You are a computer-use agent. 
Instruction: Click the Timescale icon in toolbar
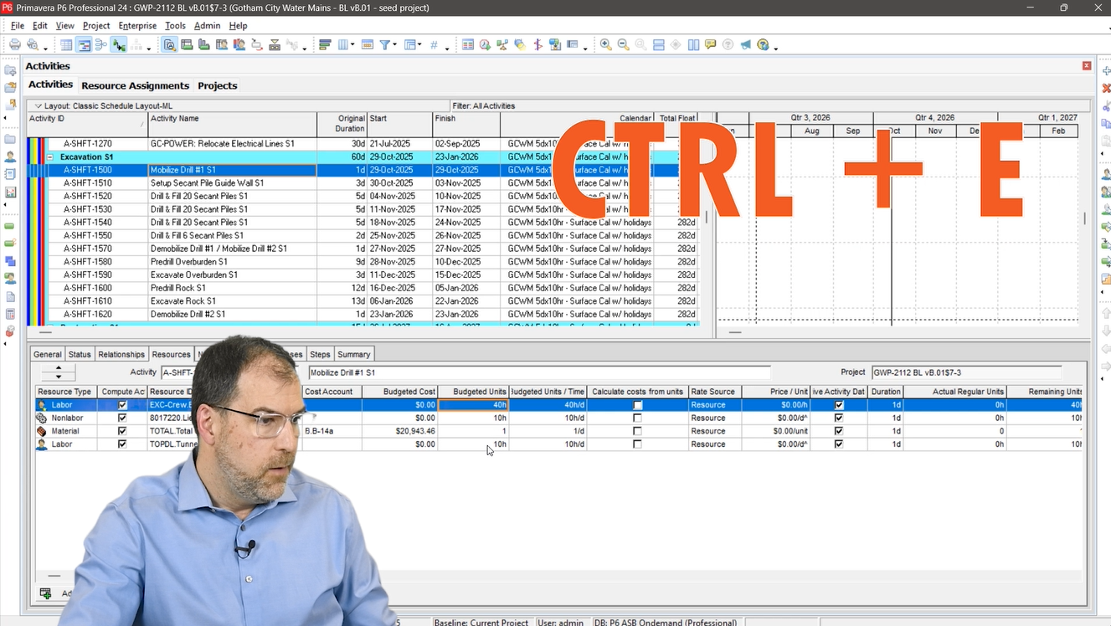tap(367, 45)
